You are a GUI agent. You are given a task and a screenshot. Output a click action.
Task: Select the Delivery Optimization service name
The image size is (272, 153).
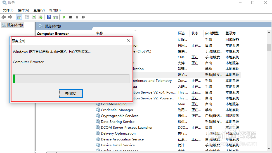[118, 133]
